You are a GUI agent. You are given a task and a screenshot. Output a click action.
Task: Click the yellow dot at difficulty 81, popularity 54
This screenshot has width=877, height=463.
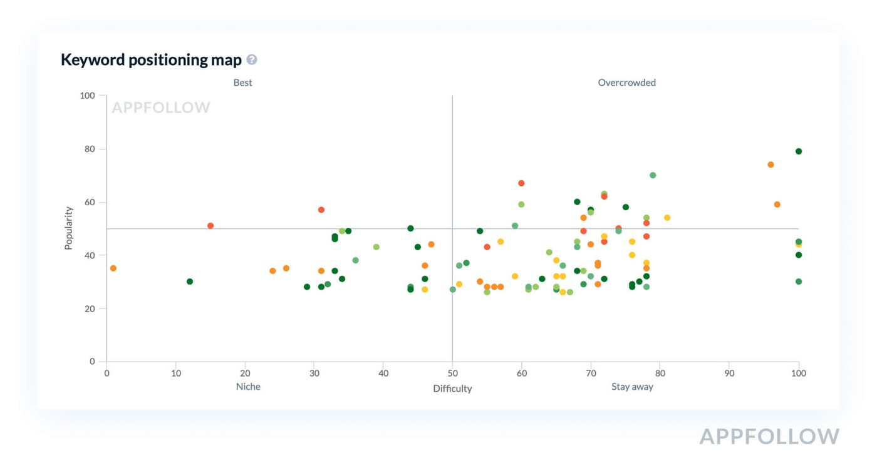point(667,218)
